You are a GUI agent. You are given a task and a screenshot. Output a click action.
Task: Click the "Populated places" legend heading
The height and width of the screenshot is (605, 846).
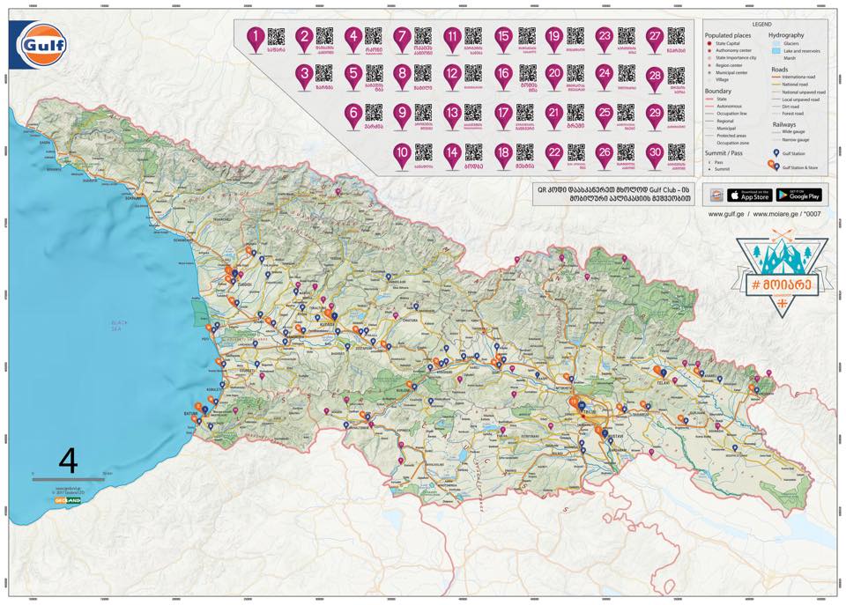tap(728, 35)
